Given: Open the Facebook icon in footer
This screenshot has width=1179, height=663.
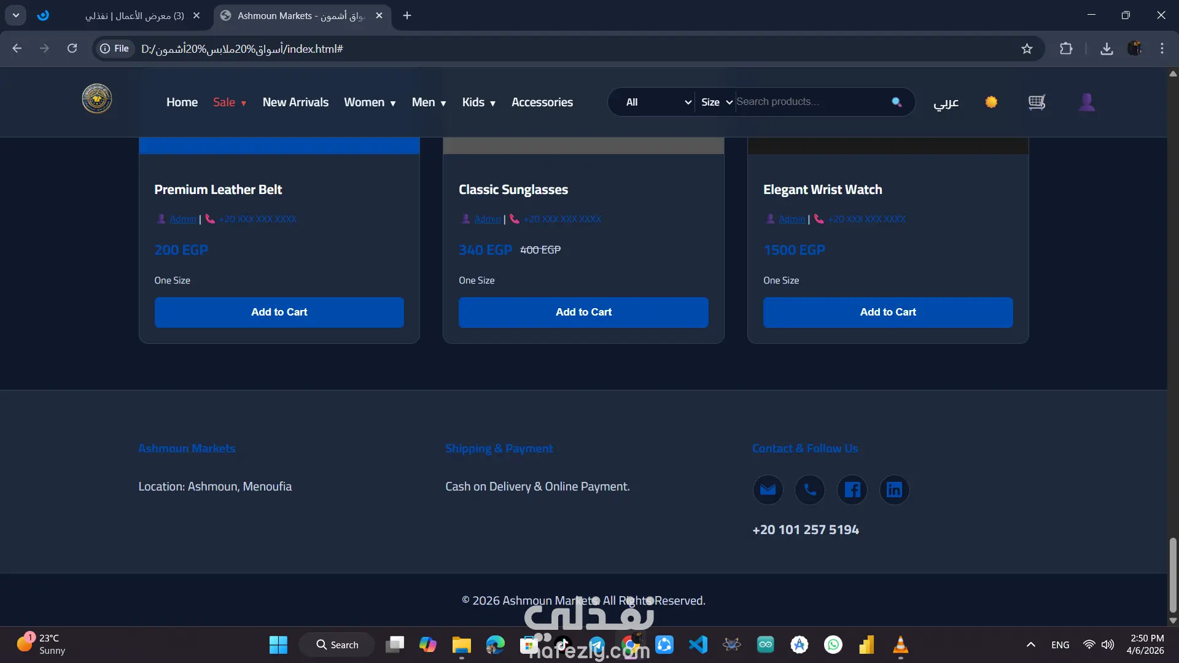Looking at the screenshot, I should [852, 490].
